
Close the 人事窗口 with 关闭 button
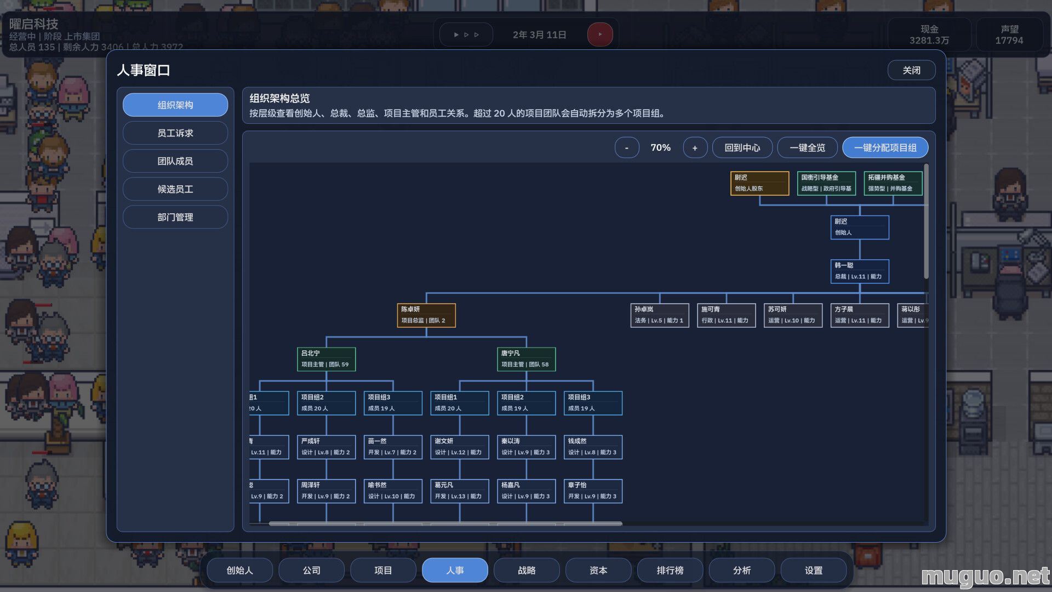tap(911, 70)
